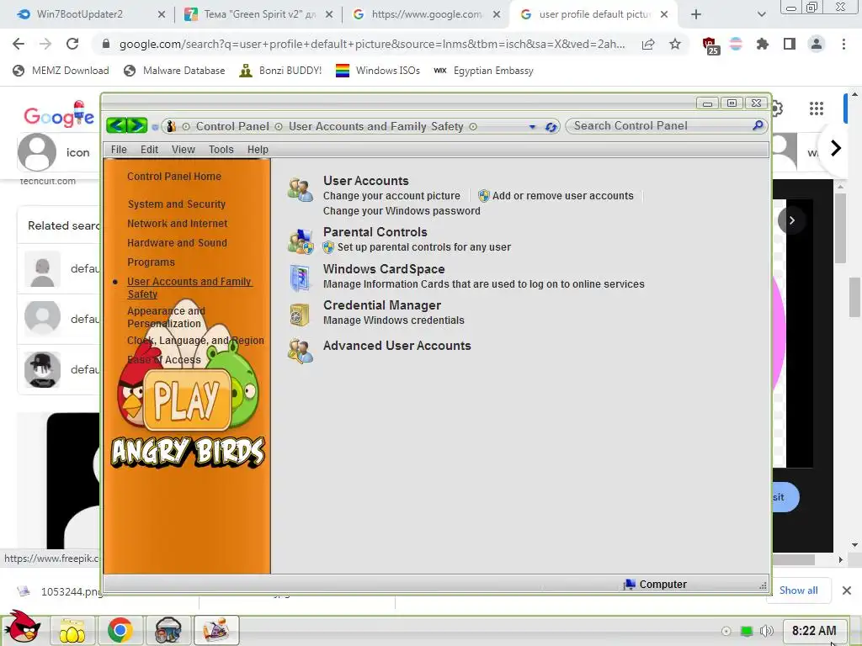862x646 pixels.
Task: Open the Credential Manager safe icon
Action: pyautogui.click(x=301, y=315)
